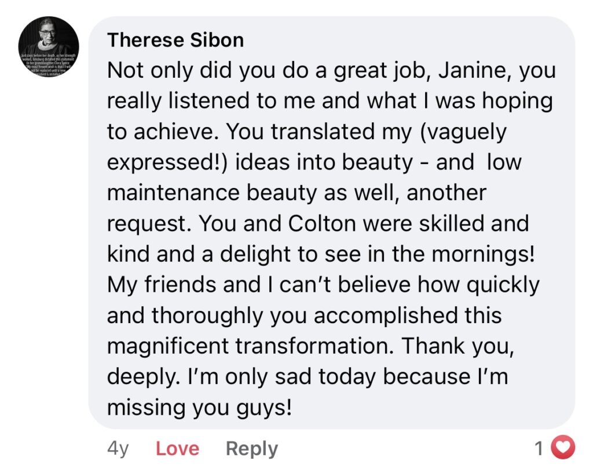593x475 pixels.
Task: Click the red heart reaction icon
Action: click(563, 448)
